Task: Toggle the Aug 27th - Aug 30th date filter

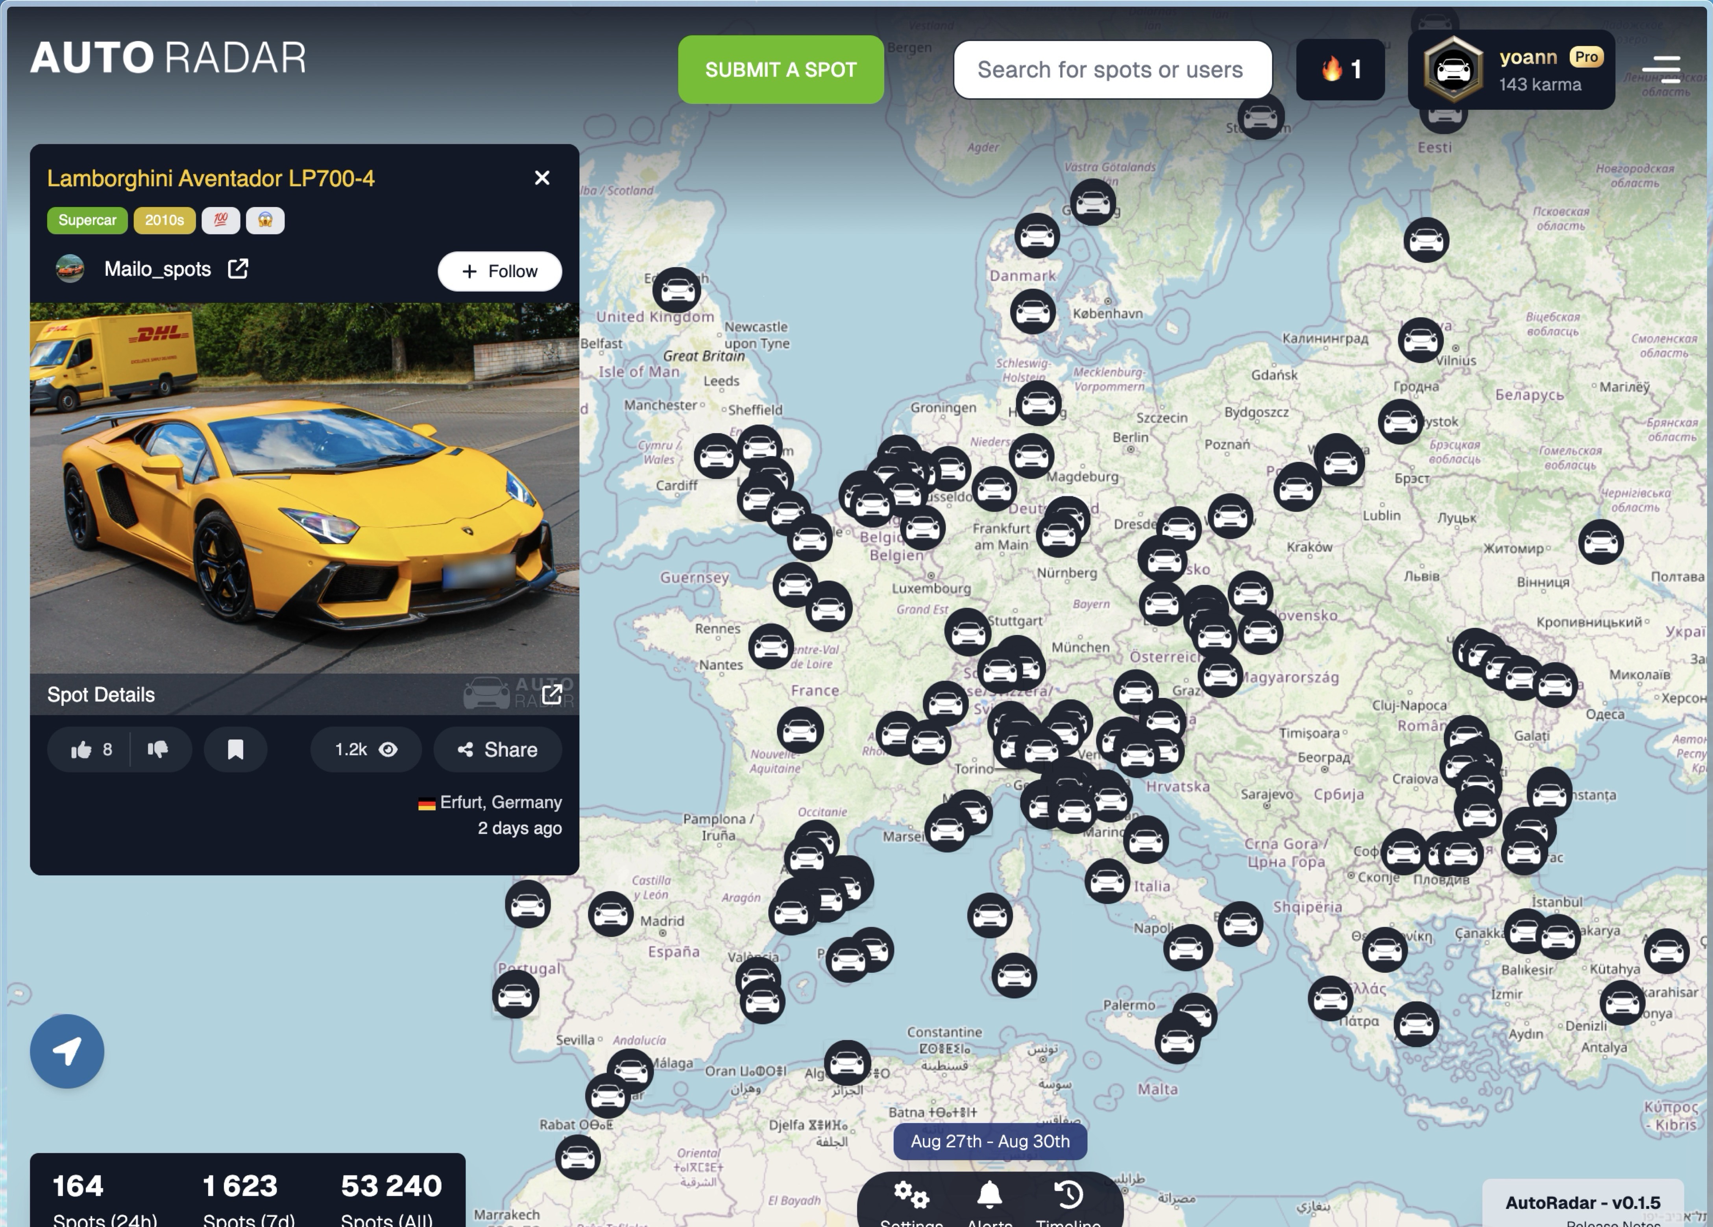Action: pos(989,1142)
